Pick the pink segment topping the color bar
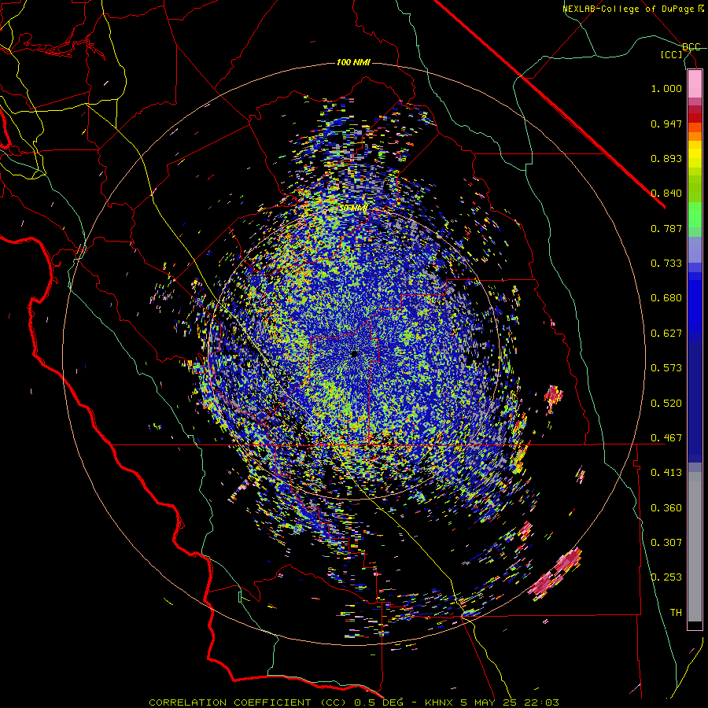The height and width of the screenshot is (708, 708). click(x=695, y=83)
